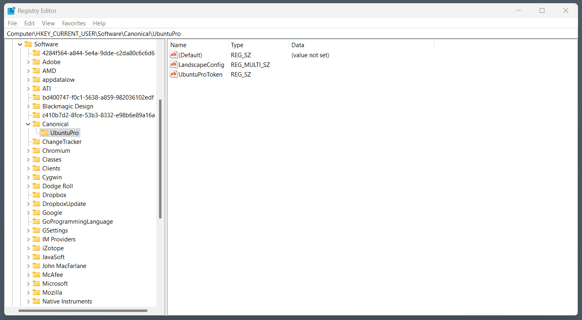The width and height of the screenshot is (582, 320).
Task: Click the tree pane vertical scrollbar
Action: tap(160, 159)
